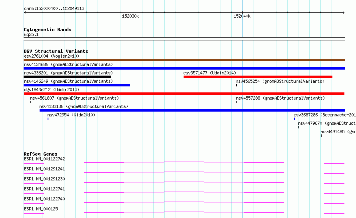The image size is (356, 218).
Task: Click the black nsv4336201 variant bar
Action: 67,77
